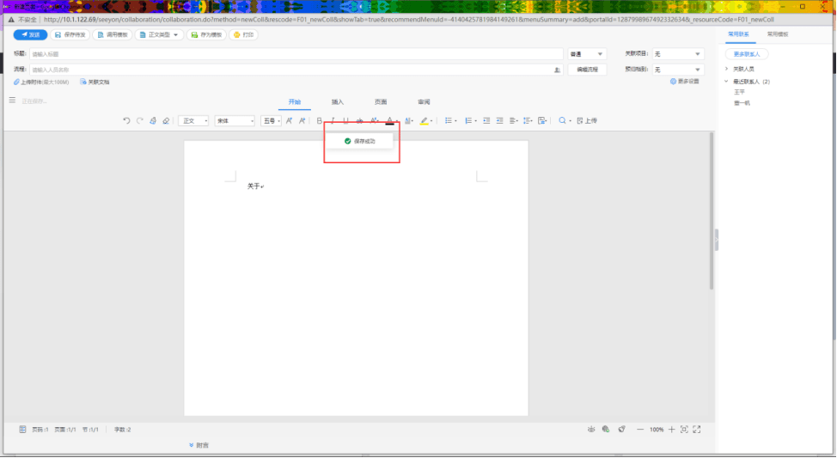Click into the 标题 title input field
Image resolution: width=837 pixels, height=458 pixels.
296,54
